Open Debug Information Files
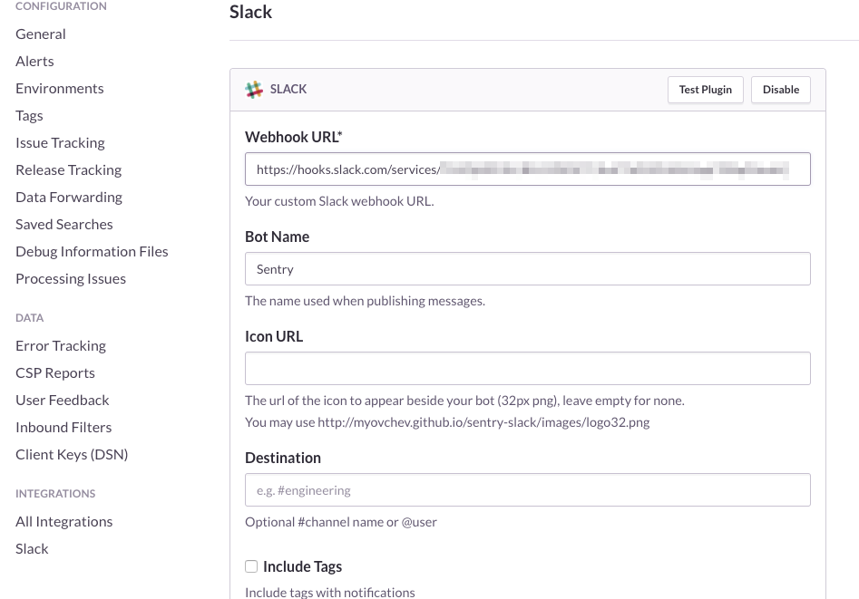Image resolution: width=859 pixels, height=599 pixels. click(92, 251)
